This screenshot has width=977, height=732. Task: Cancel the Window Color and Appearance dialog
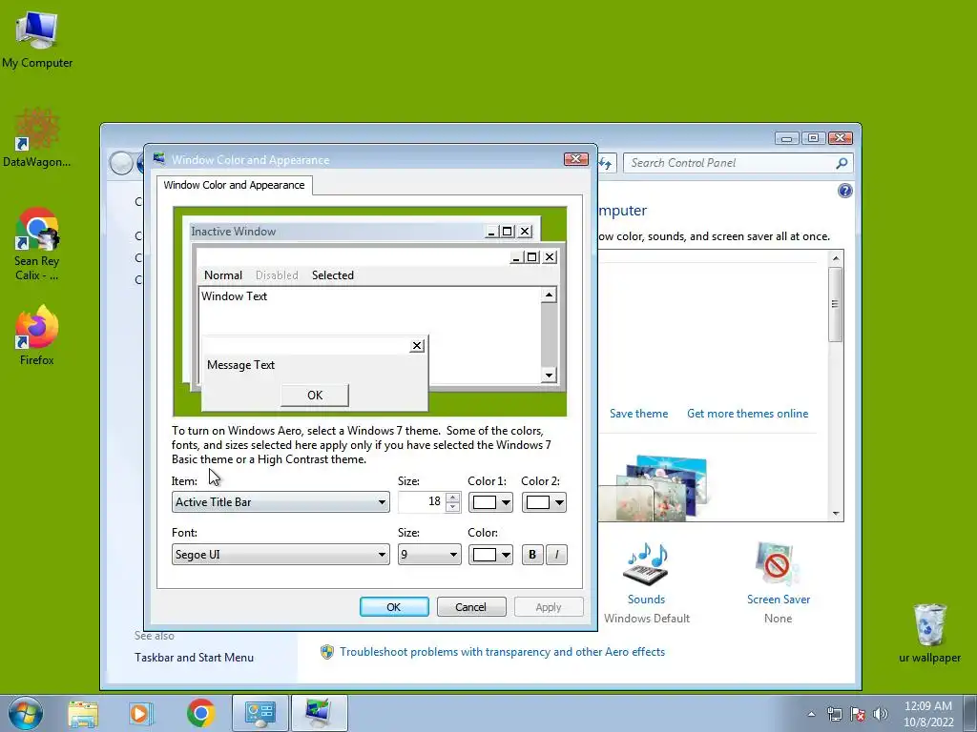(471, 607)
